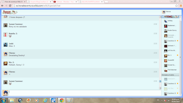Switch to Hora de aventura Wiki tab
183x103 pixels.
pos(14,2)
